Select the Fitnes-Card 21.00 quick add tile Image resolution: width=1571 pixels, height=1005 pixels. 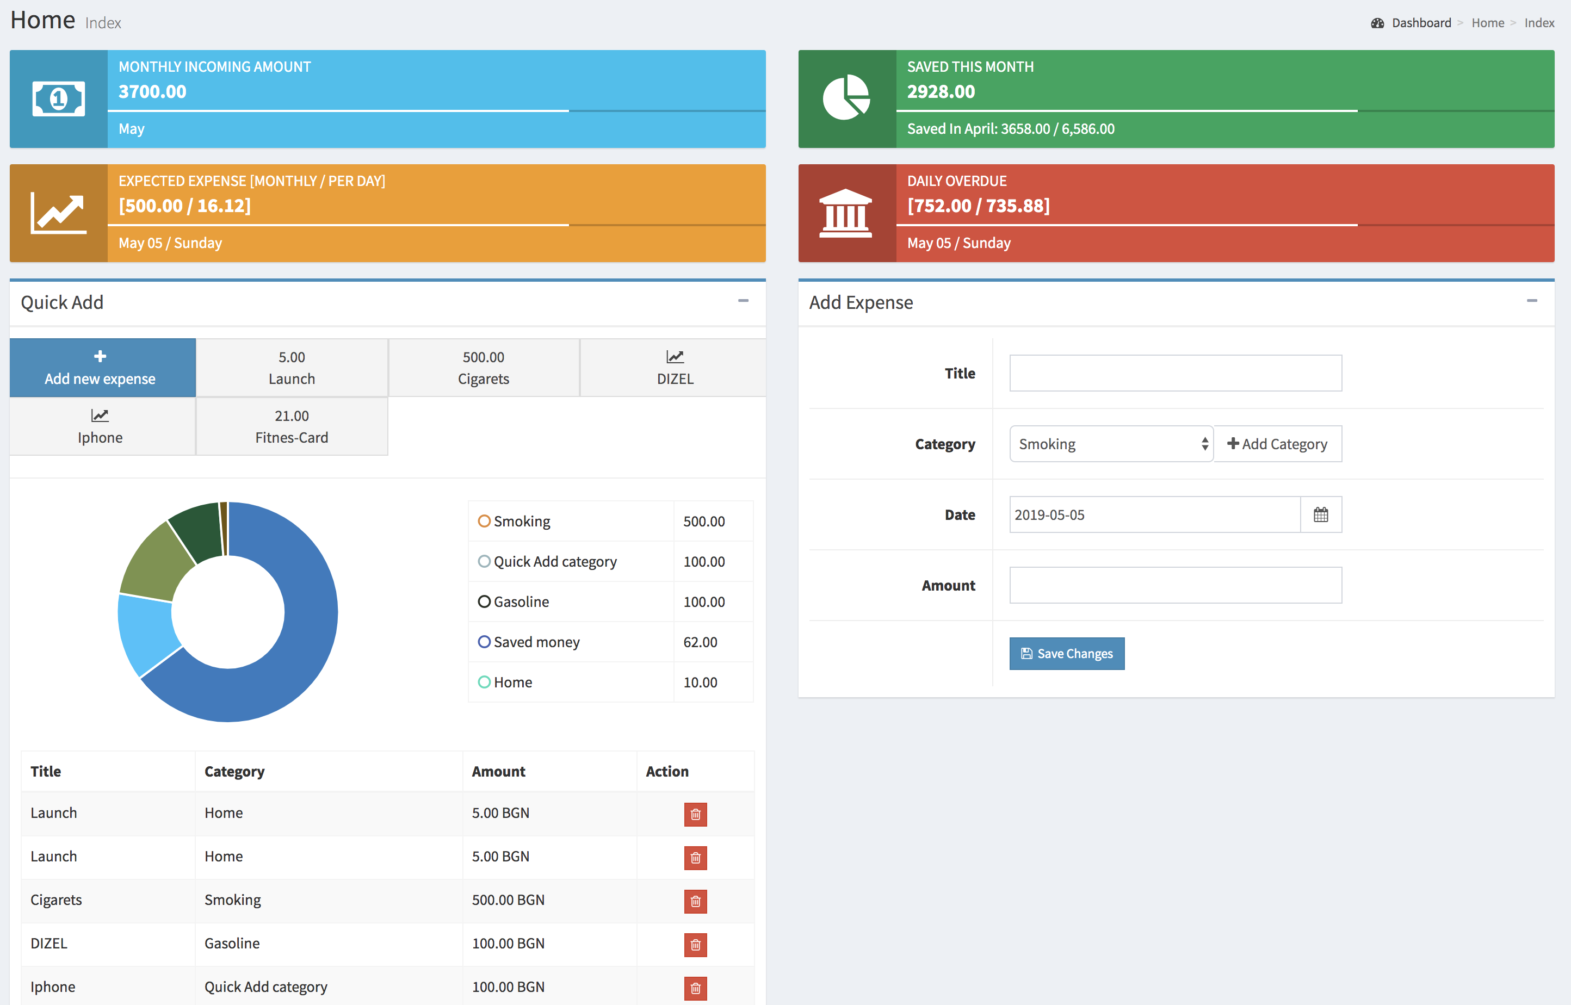click(292, 426)
